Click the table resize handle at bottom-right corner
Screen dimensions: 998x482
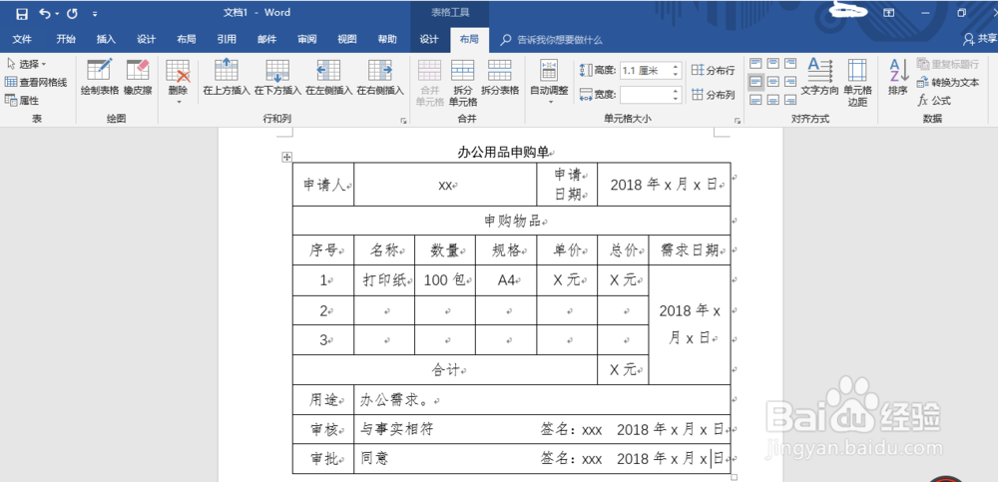pyautogui.click(x=734, y=477)
